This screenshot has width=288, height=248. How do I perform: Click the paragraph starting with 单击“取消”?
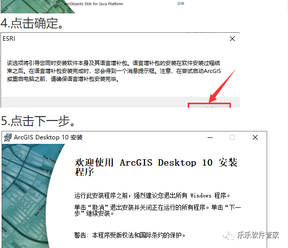point(157,211)
